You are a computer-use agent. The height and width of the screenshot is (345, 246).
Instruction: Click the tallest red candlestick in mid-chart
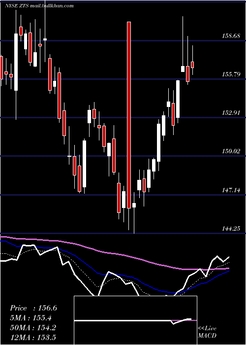129,115
